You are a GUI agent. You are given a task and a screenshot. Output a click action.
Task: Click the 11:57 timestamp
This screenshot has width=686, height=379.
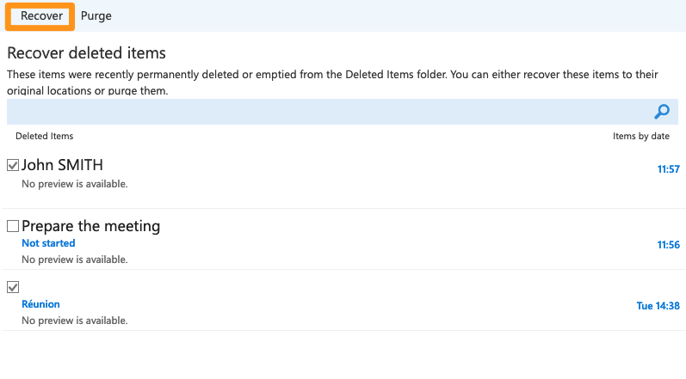[x=668, y=169]
